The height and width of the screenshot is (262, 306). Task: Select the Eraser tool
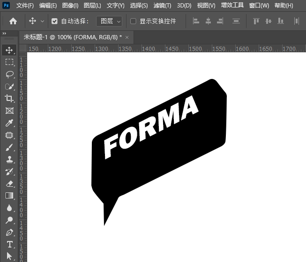9,184
